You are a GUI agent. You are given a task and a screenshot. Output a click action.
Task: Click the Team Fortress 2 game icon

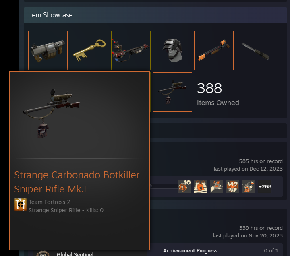coord(21,204)
